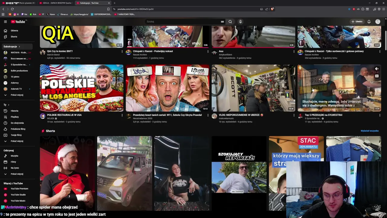Expand Pokaż więcej under Twoje filmy
The image size is (387, 218).
click(17, 141)
